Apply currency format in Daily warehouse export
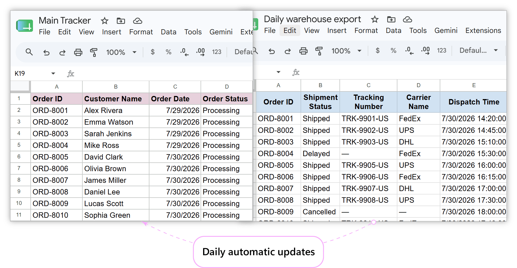The width and height of the screenshot is (517, 268). [378, 51]
